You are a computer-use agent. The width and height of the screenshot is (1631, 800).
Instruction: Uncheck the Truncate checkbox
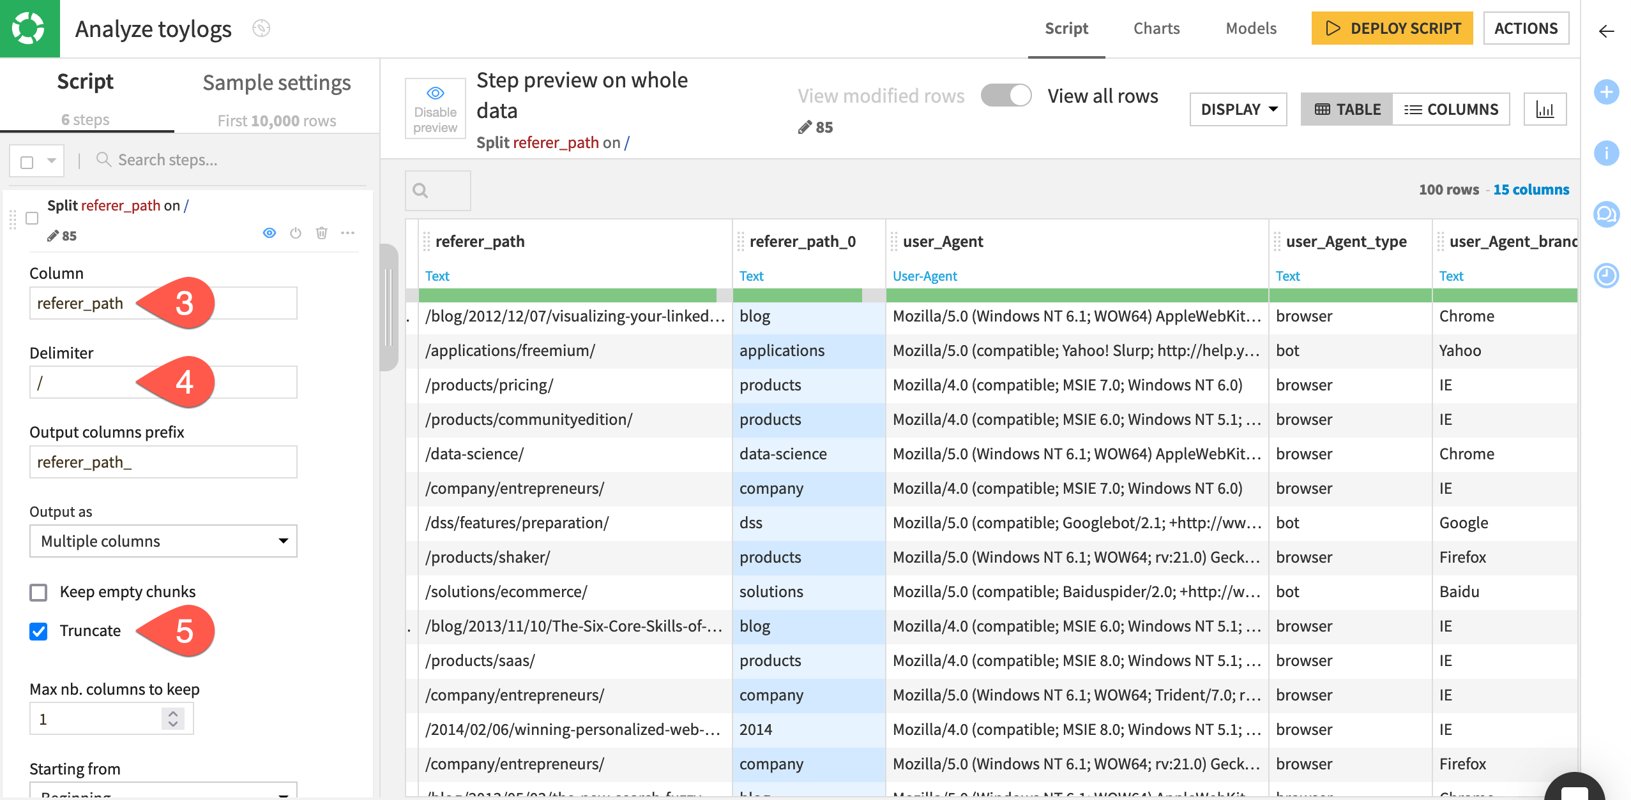[38, 631]
